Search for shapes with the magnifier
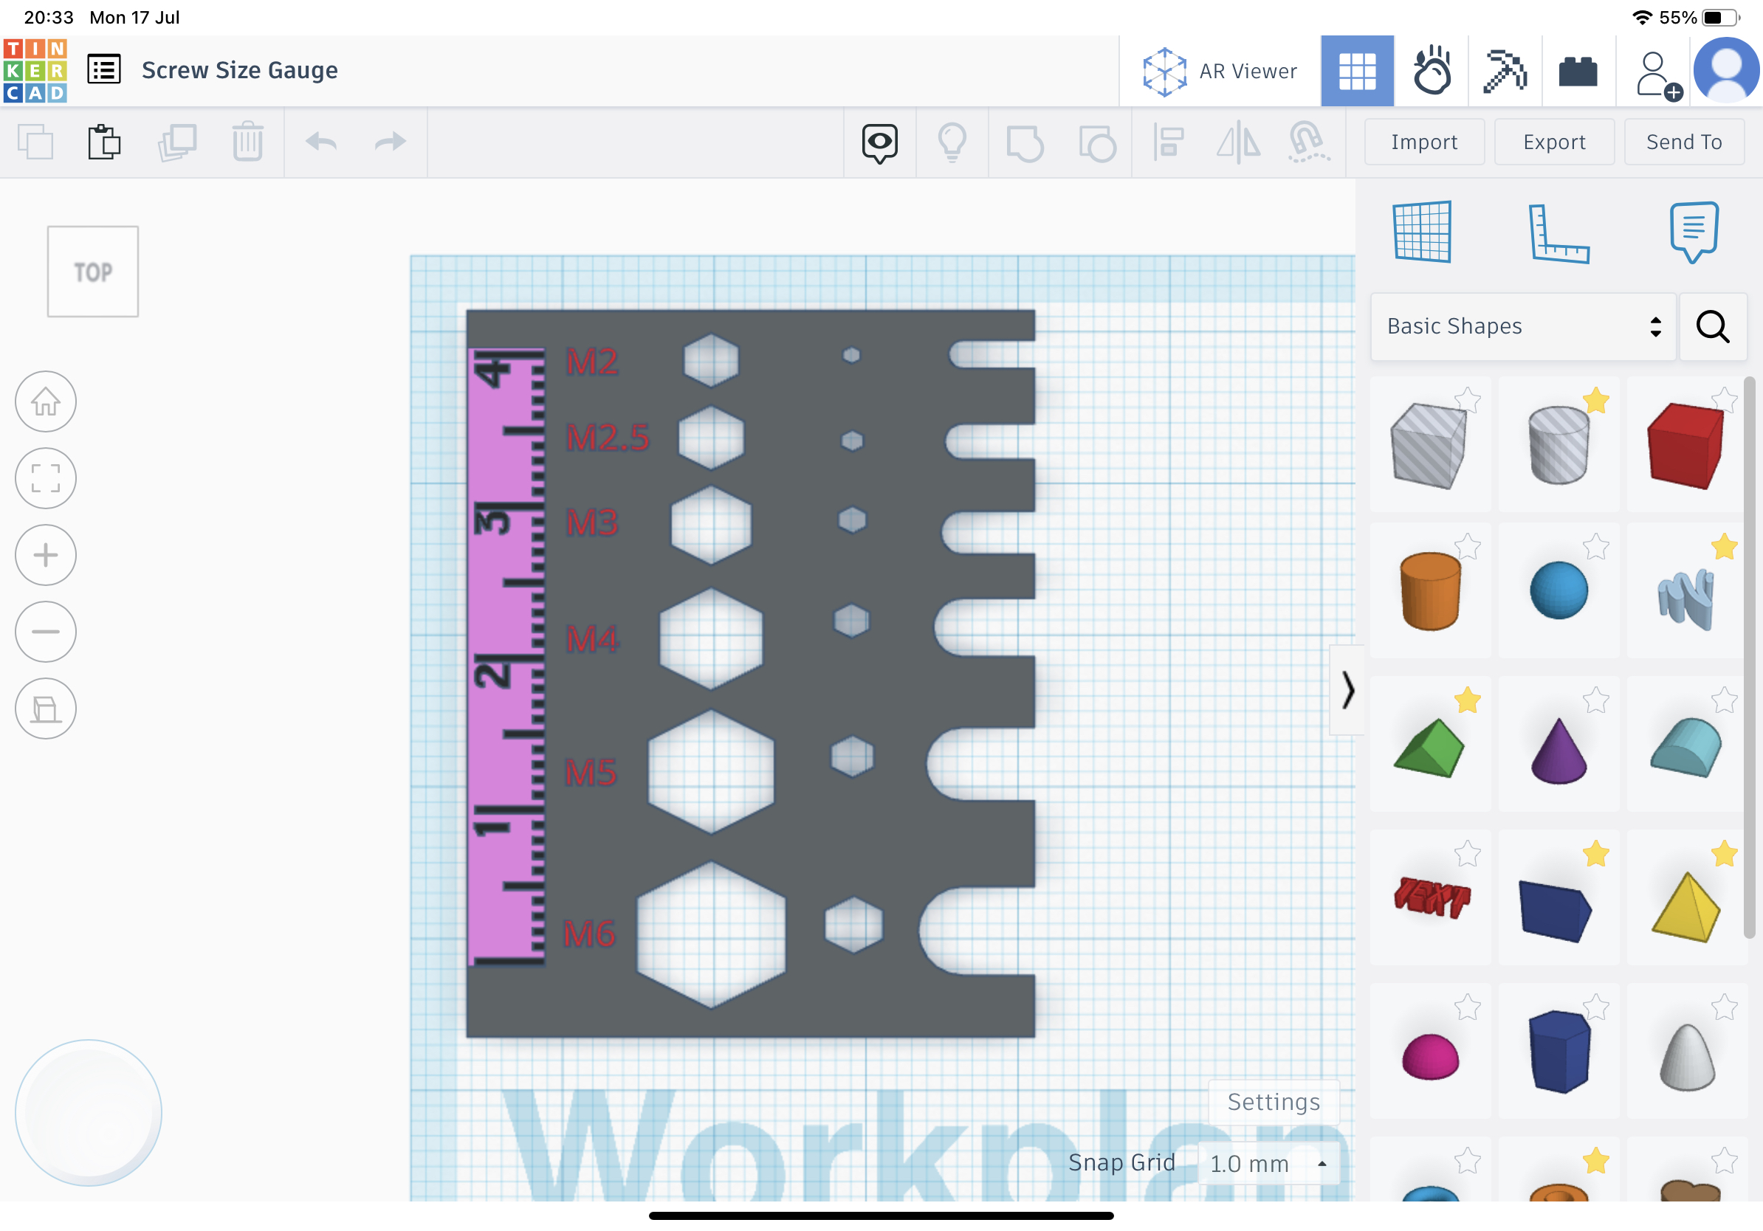The image size is (1763, 1231). click(1713, 328)
